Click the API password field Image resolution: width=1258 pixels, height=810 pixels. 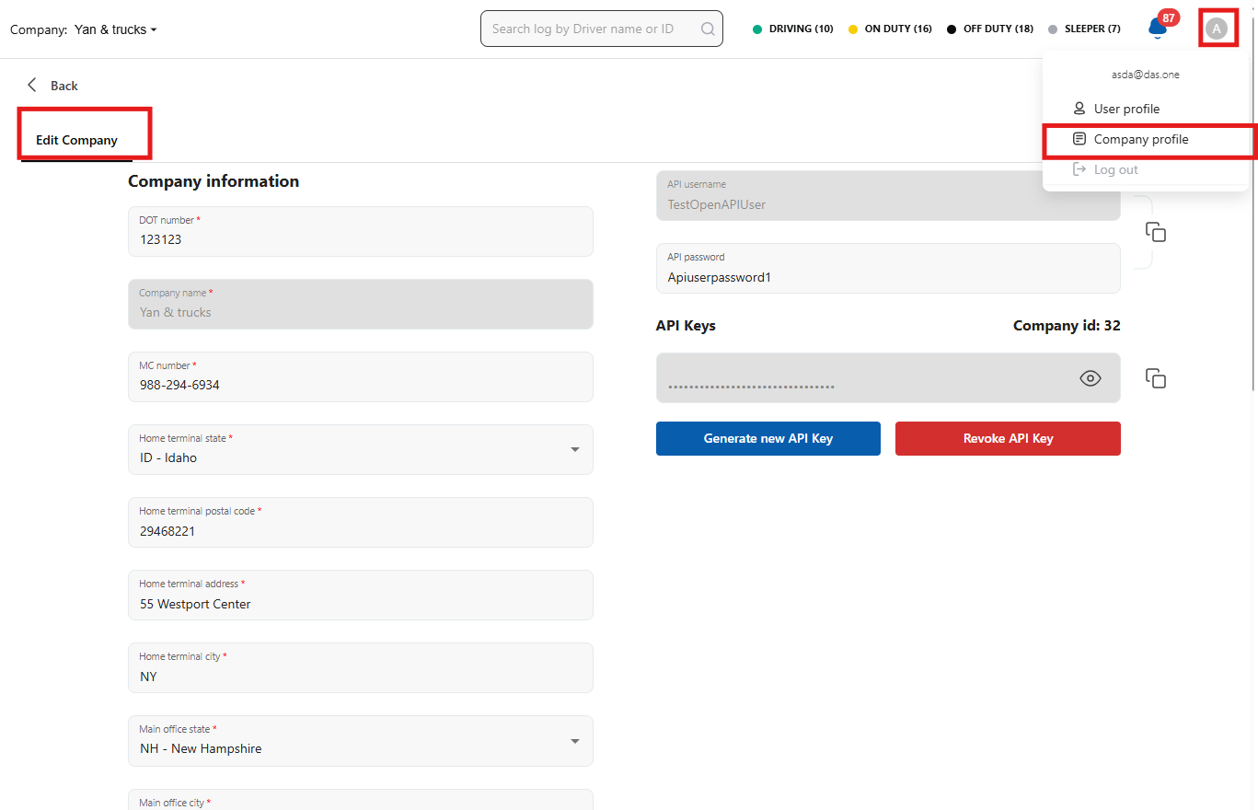[x=887, y=276]
